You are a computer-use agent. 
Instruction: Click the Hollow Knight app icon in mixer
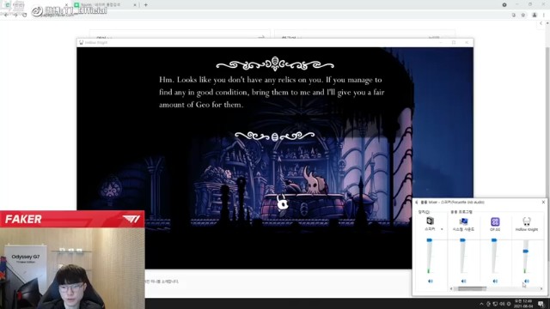coord(527,221)
